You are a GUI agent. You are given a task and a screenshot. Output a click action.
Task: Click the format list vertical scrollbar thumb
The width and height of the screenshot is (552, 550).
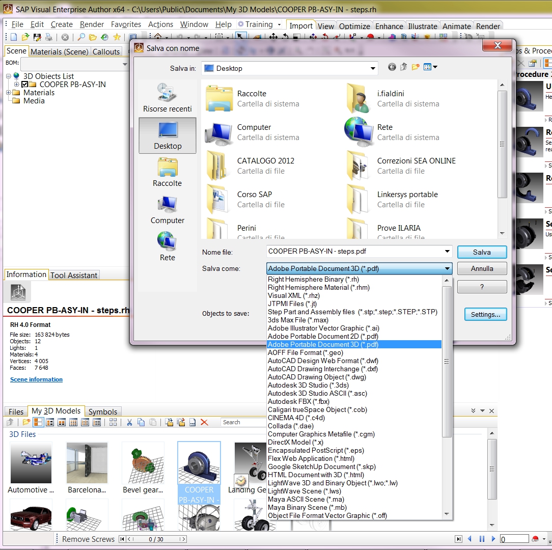click(x=447, y=362)
